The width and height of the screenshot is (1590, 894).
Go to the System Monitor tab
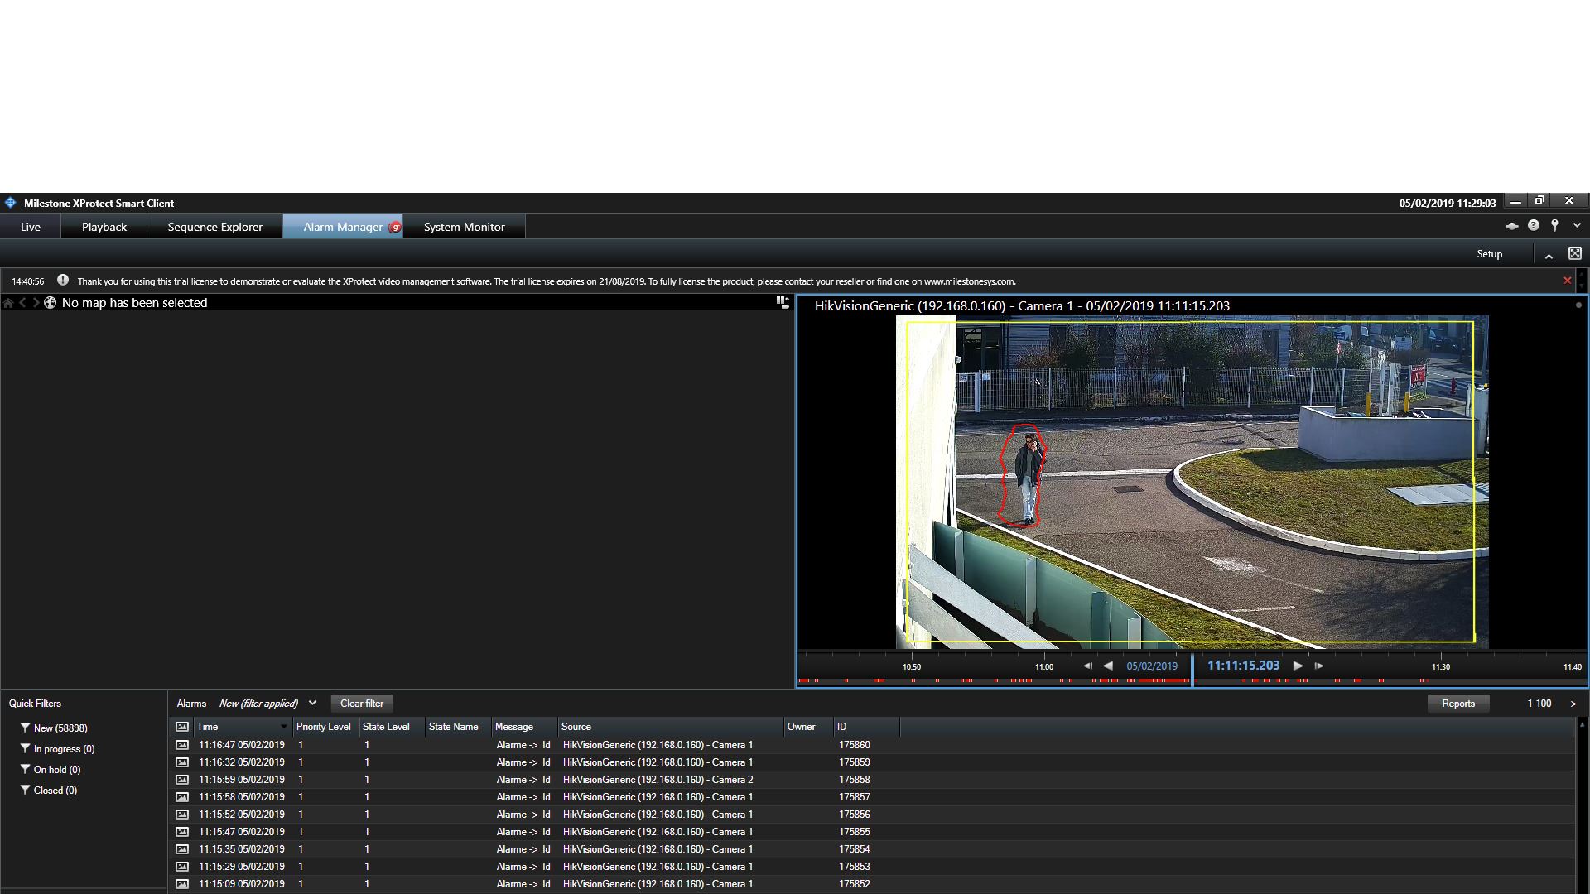point(465,227)
